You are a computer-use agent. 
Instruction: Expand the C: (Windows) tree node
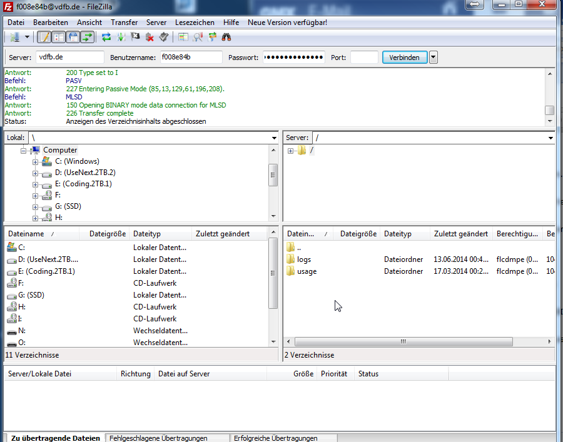click(36, 161)
